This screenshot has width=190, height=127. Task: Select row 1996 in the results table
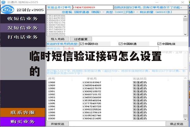click(115, 106)
